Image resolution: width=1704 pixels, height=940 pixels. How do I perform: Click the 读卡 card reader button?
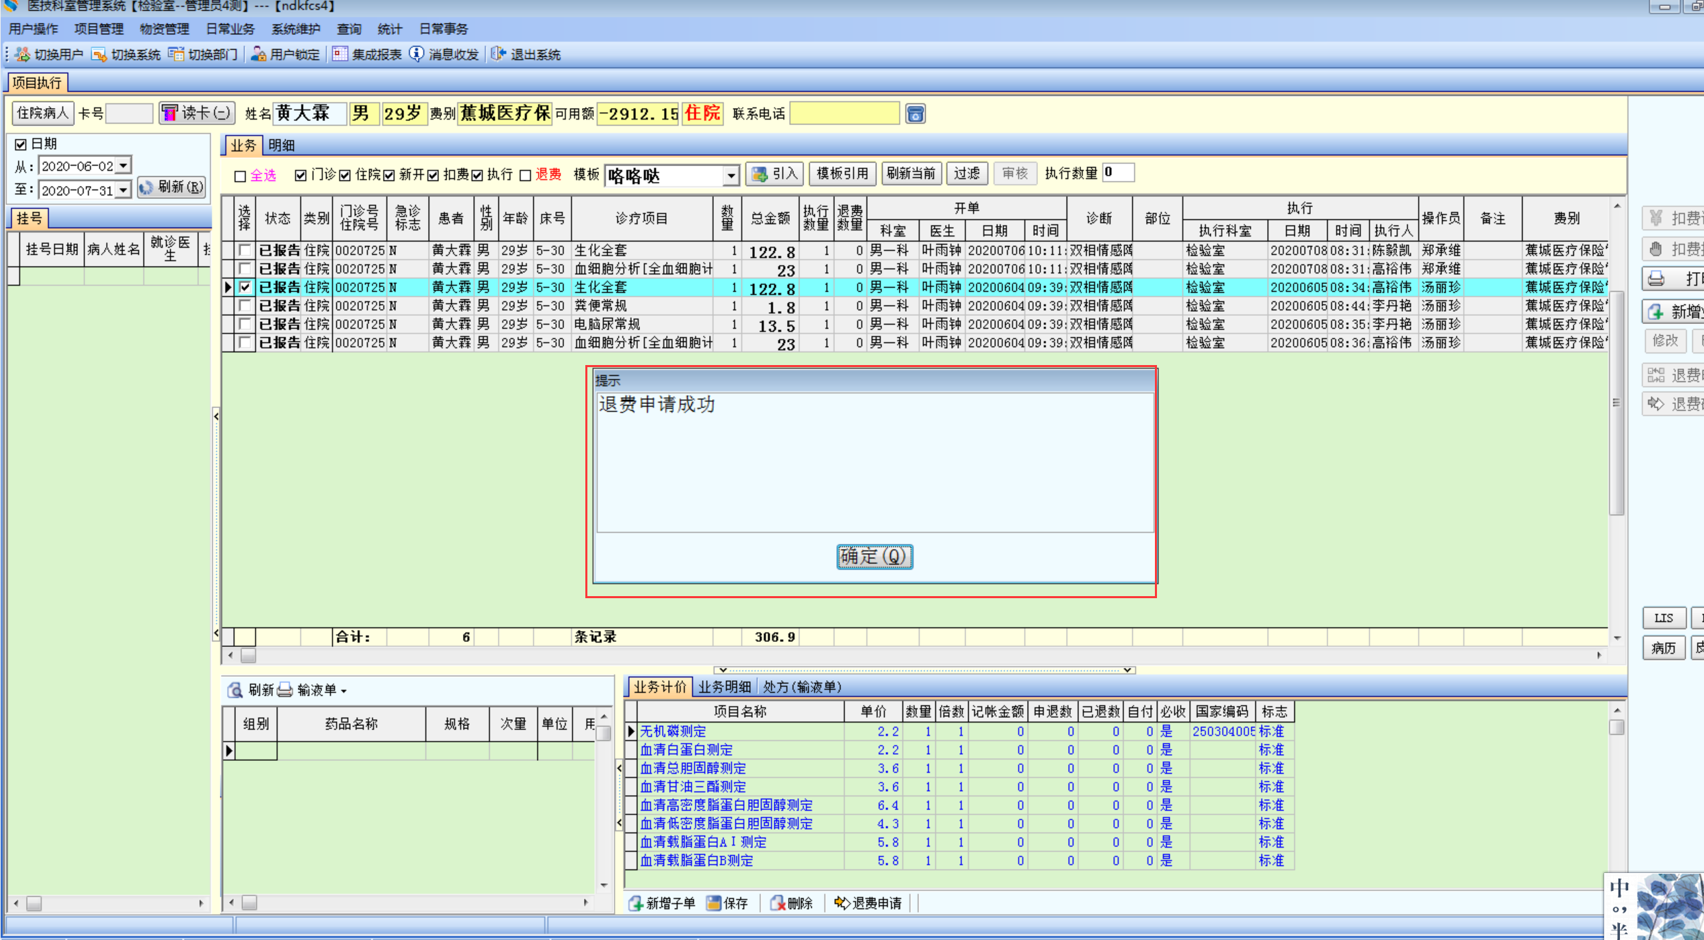pos(197,113)
